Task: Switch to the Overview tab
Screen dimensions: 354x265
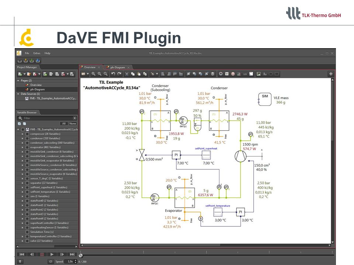Action: point(90,67)
